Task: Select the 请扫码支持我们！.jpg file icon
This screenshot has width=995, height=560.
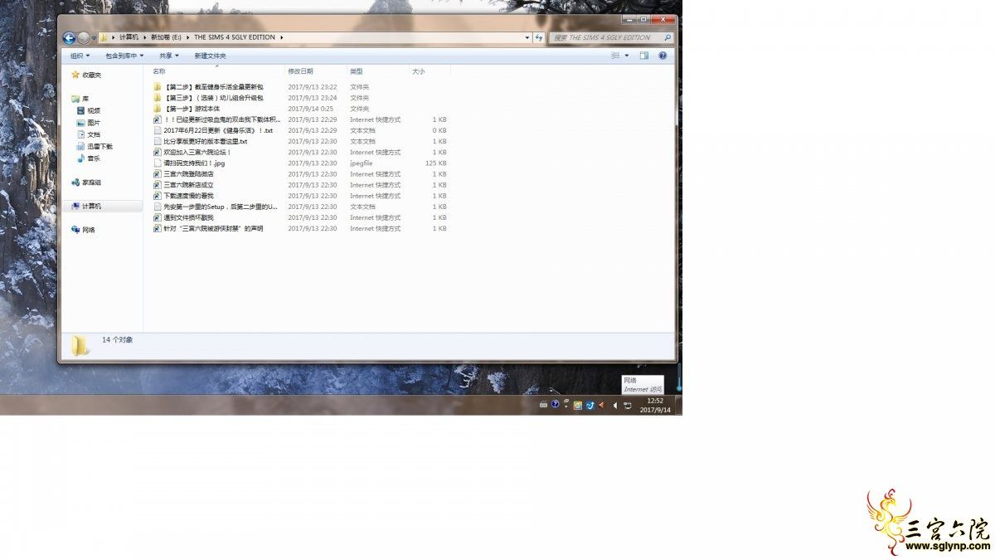Action: (x=158, y=163)
